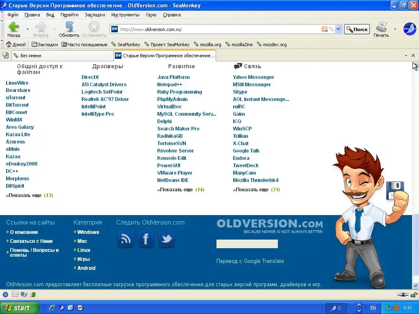Open Android category footer link
Screen dimensions: 419x314
[x=86, y=268]
